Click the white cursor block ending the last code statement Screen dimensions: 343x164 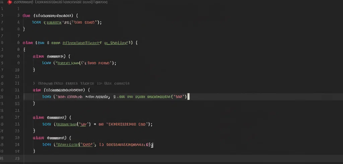[x=152, y=145]
